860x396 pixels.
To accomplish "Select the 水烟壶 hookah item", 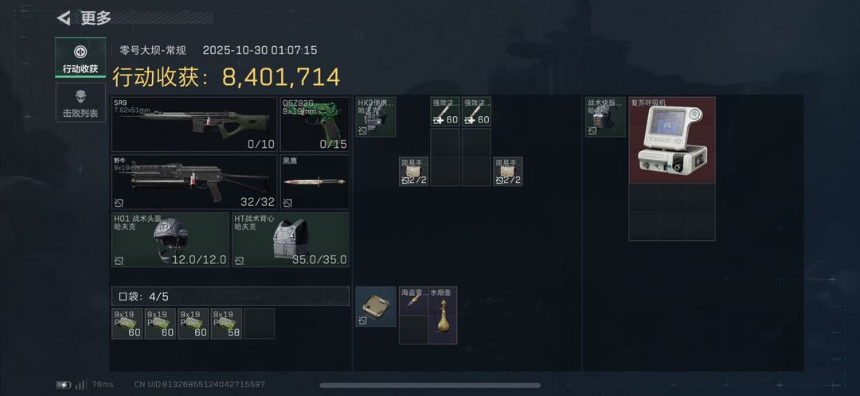I will (442, 316).
